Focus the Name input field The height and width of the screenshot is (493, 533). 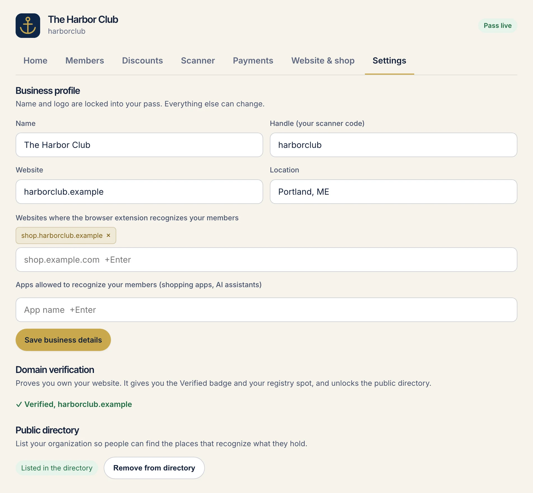139,145
